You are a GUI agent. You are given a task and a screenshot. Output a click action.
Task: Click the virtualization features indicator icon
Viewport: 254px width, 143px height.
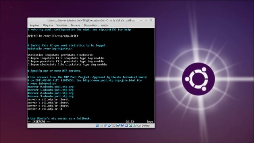[126, 126]
